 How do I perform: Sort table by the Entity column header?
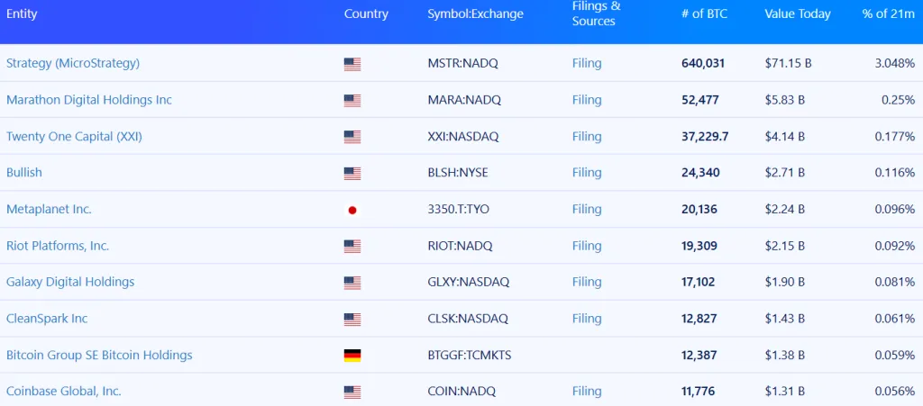coord(22,14)
